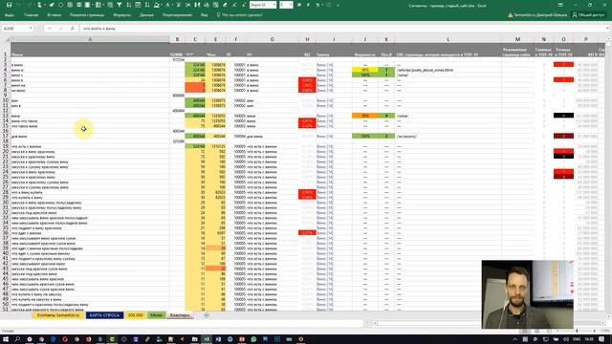Click the vertical scrollbar down arrow
The image size is (612, 344).
pos(608,316)
